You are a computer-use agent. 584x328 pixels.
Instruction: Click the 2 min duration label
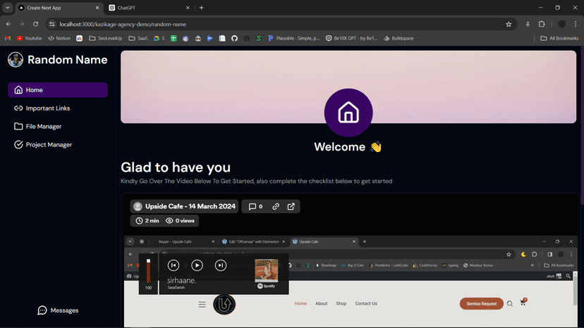click(147, 221)
